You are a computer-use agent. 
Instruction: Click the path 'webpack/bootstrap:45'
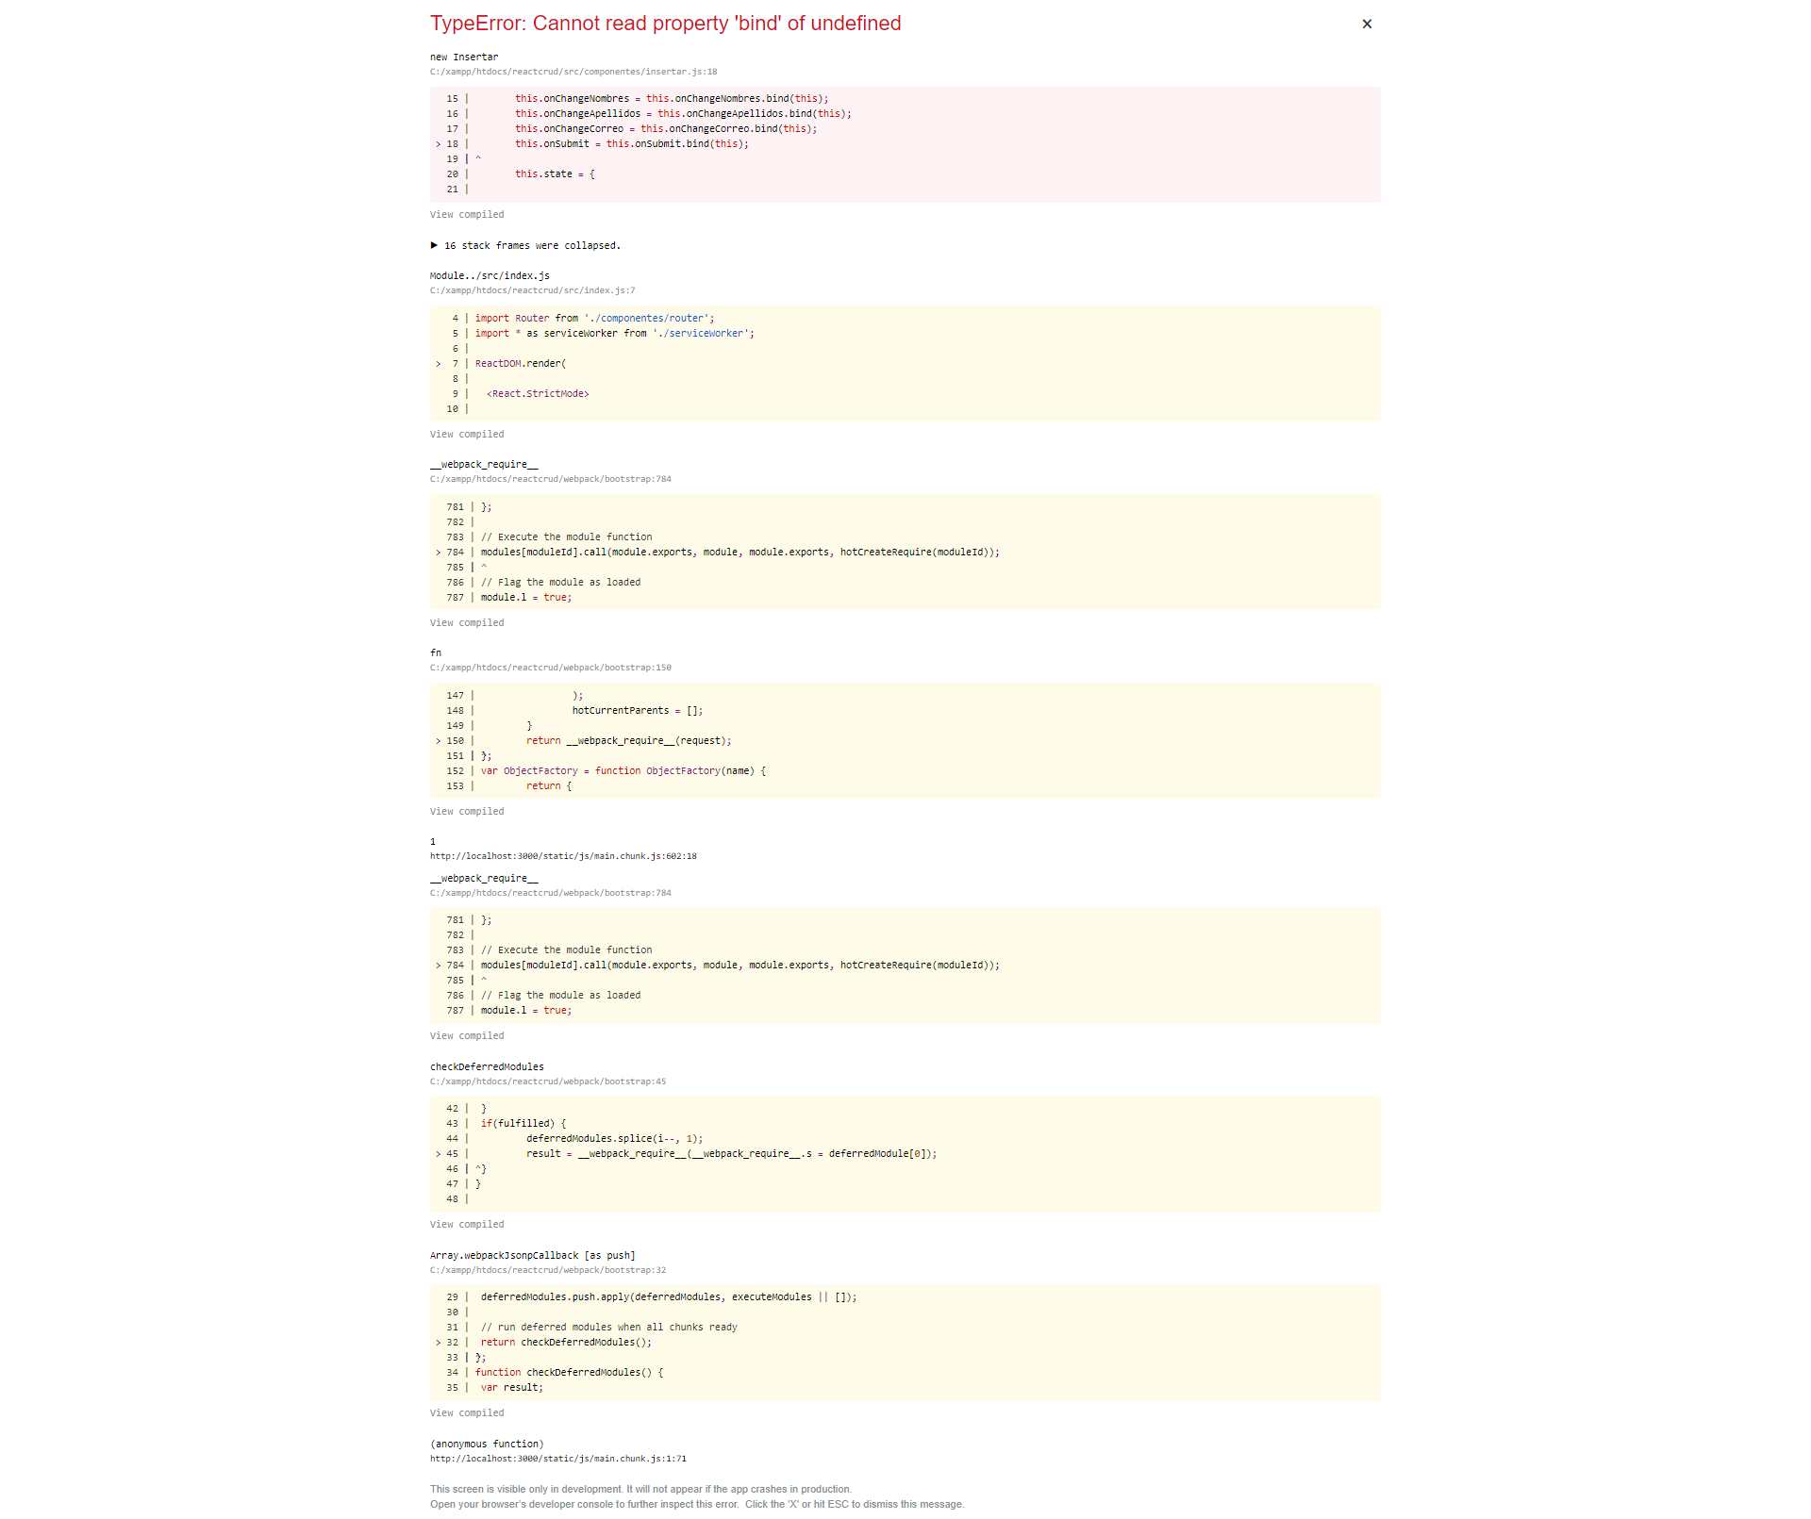pos(548,1081)
